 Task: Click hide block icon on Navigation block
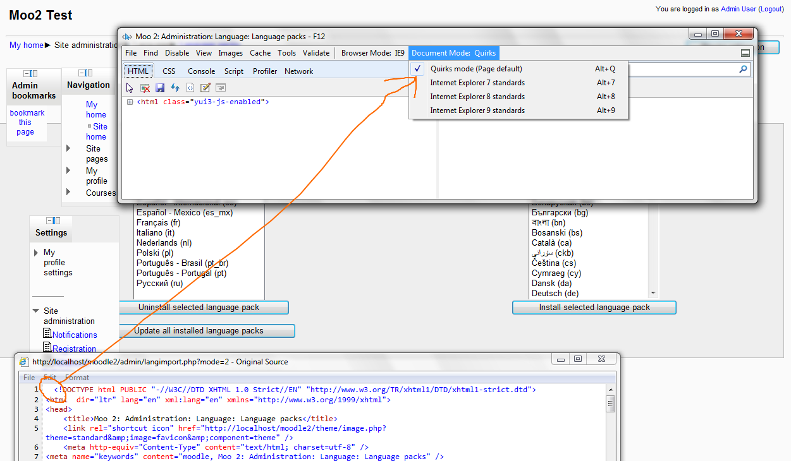click(x=82, y=73)
